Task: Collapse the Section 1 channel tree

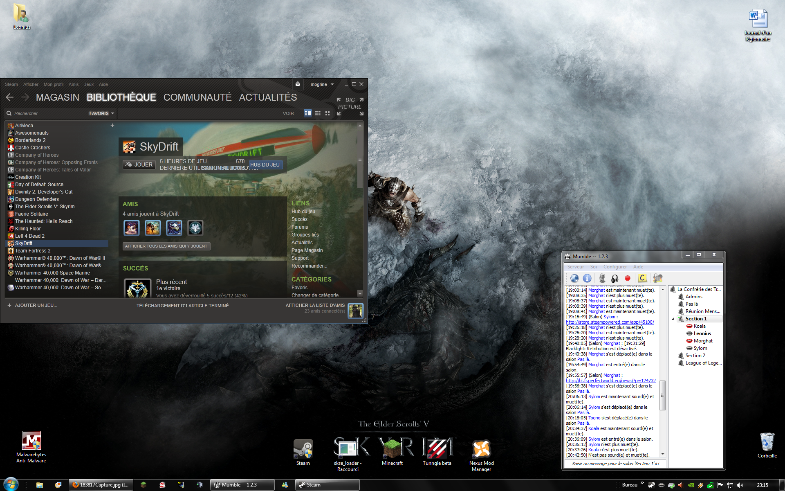Action: (673, 319)
